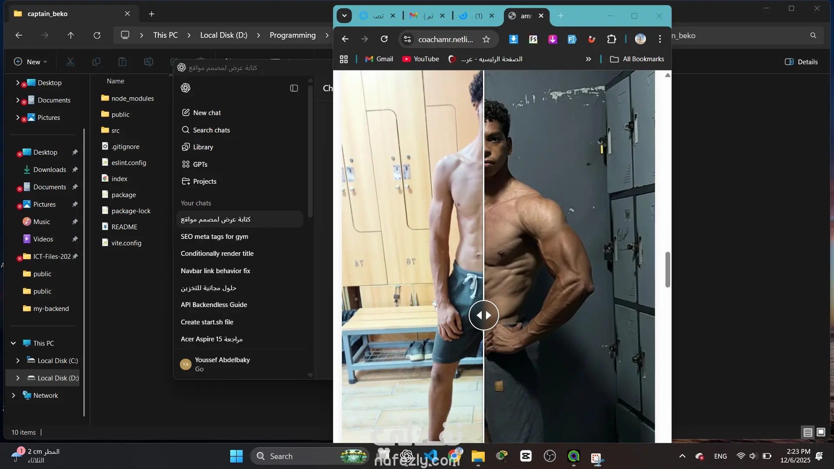Switch to large thumbnails view toggle
Image resolution: width=834 pixels, height=469 pixels.
821,432
